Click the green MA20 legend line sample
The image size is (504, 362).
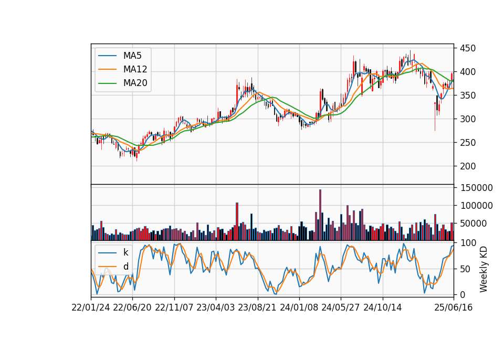point(107,83)
